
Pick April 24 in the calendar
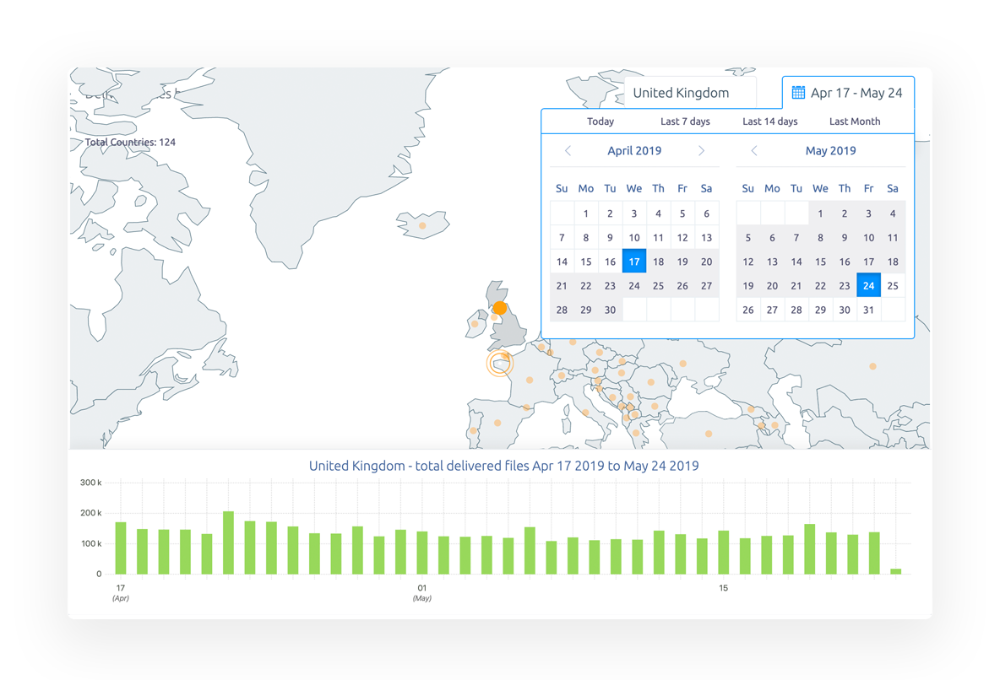click(634, 285)
